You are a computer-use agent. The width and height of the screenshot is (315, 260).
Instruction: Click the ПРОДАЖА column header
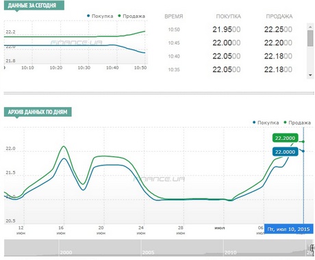(279, 16)
